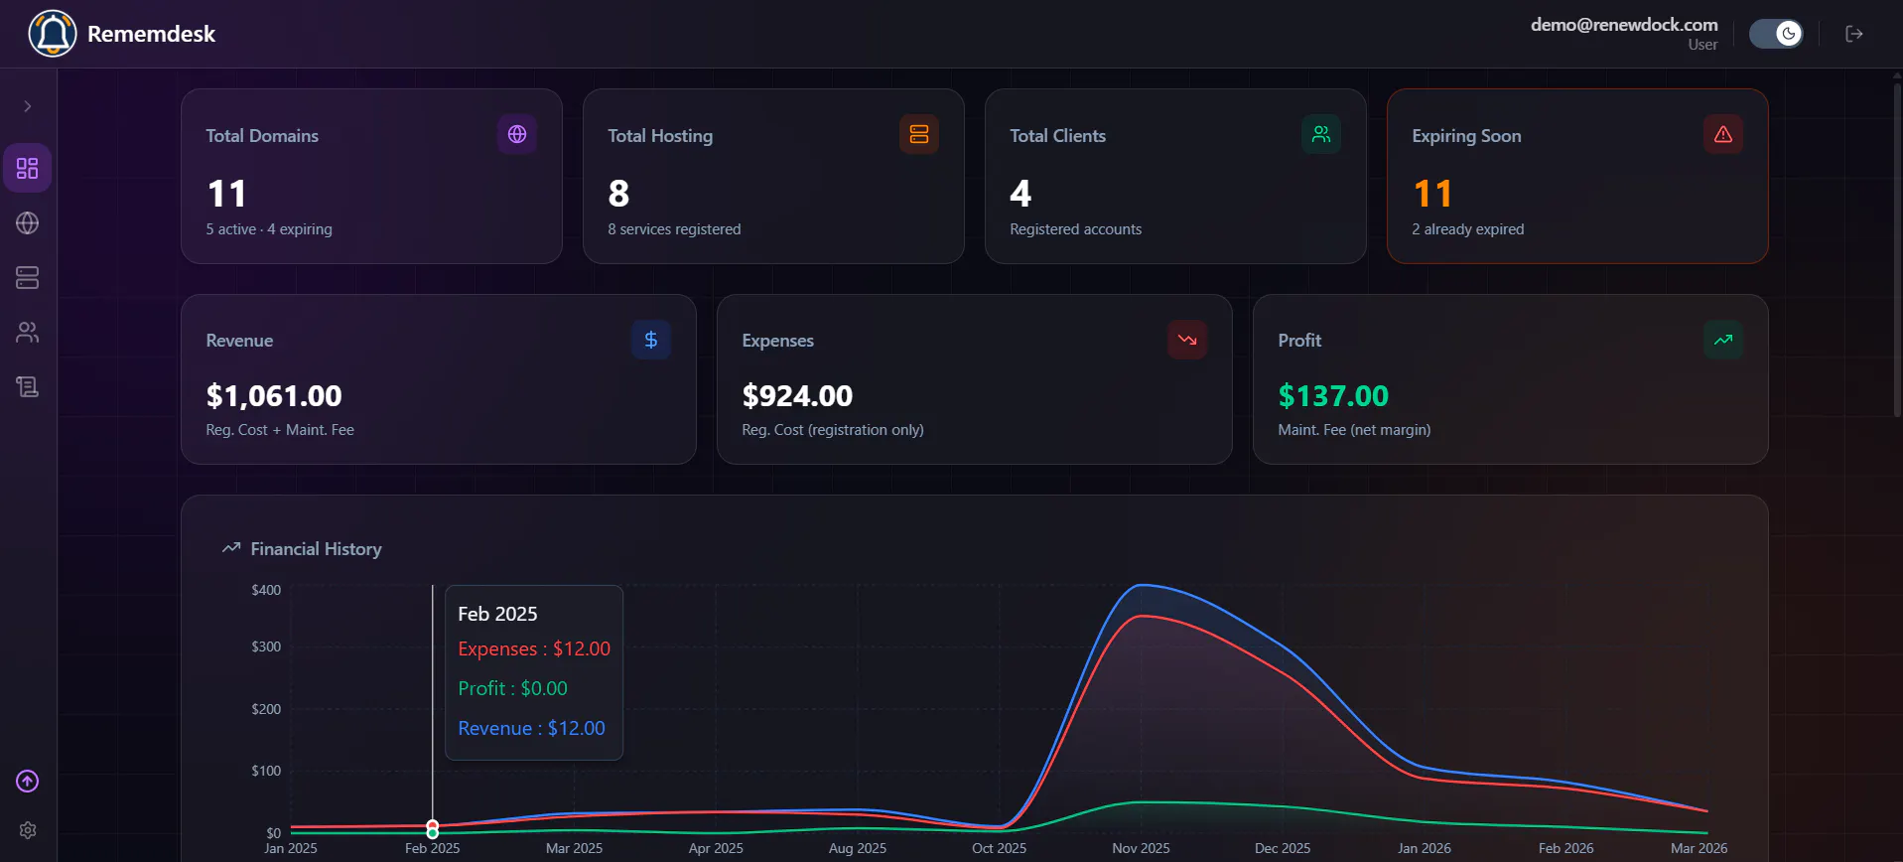
Task: Open the Dashboard grid icon in sidebar
Action: (x=28, y=168)
